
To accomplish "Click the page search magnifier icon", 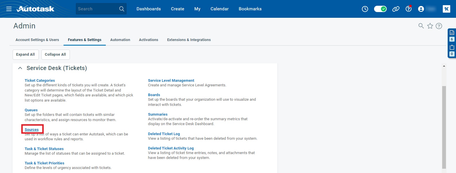I will [x=421, y=26].
